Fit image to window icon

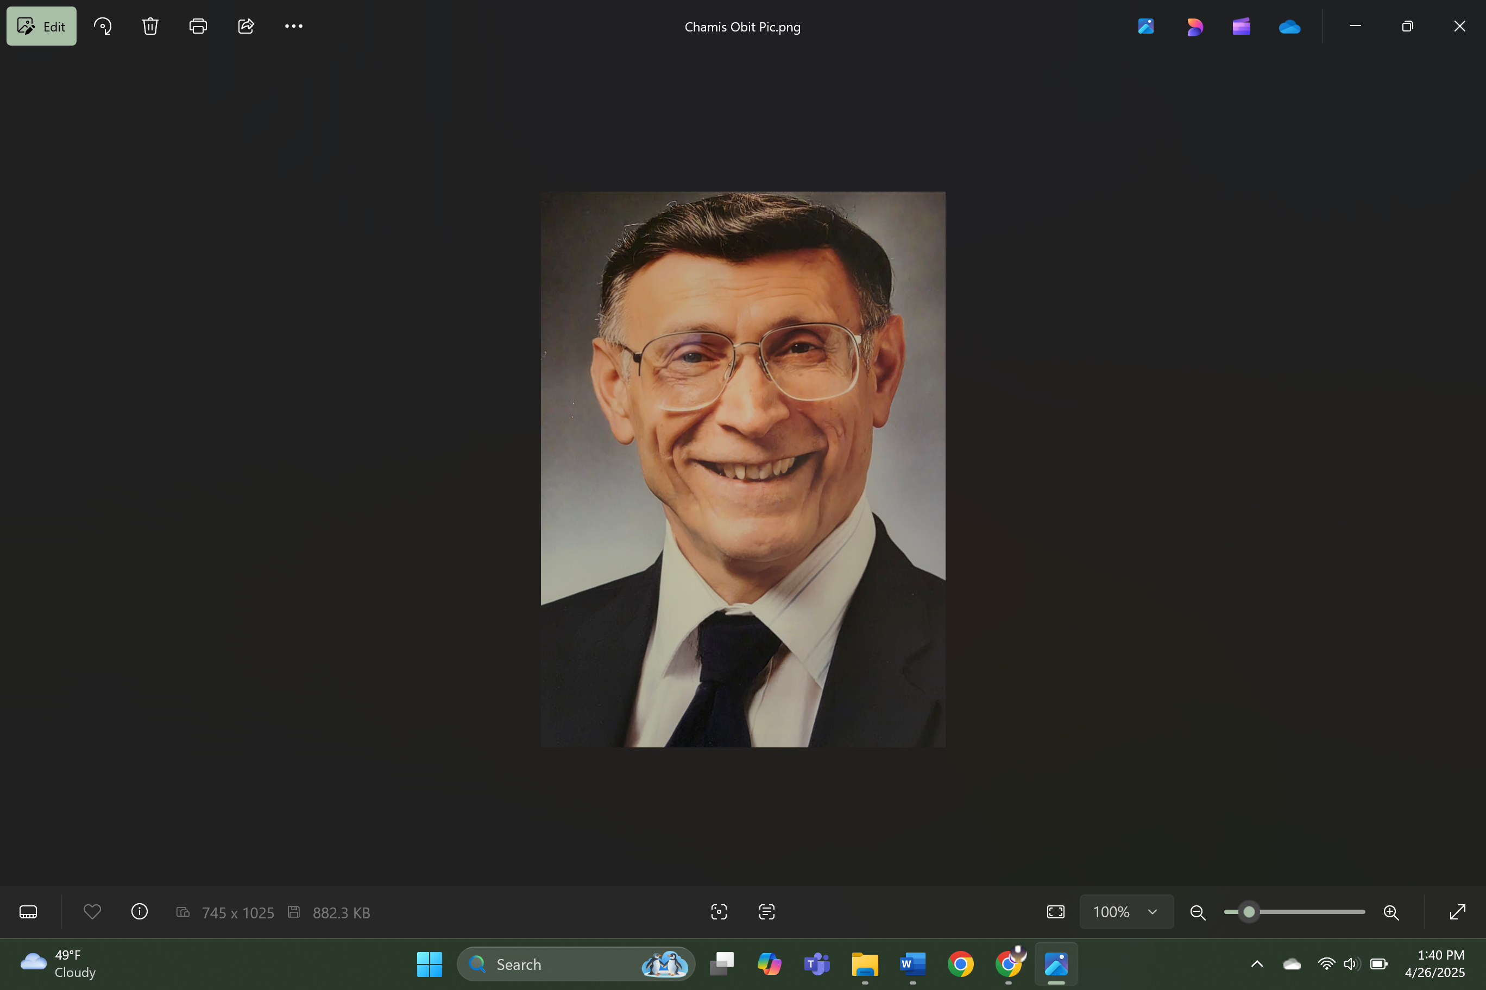[1056, 912]
